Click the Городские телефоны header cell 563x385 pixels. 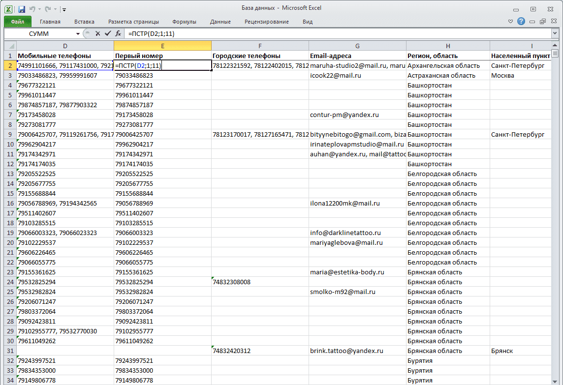pos(260,56)
